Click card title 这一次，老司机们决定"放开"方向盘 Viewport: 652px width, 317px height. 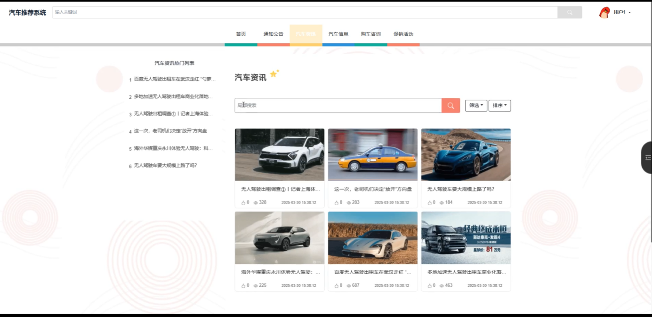373,189
